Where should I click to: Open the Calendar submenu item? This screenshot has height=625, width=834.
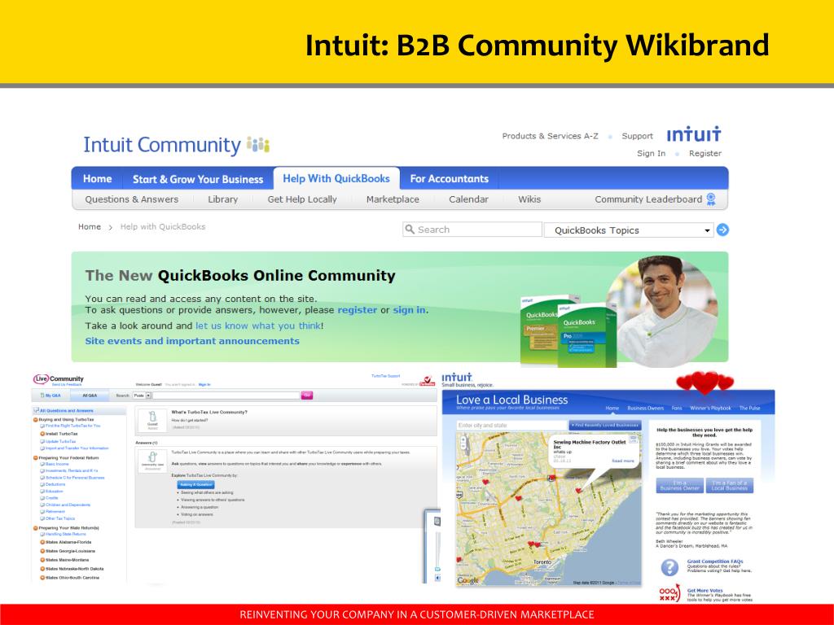point(468,199)
